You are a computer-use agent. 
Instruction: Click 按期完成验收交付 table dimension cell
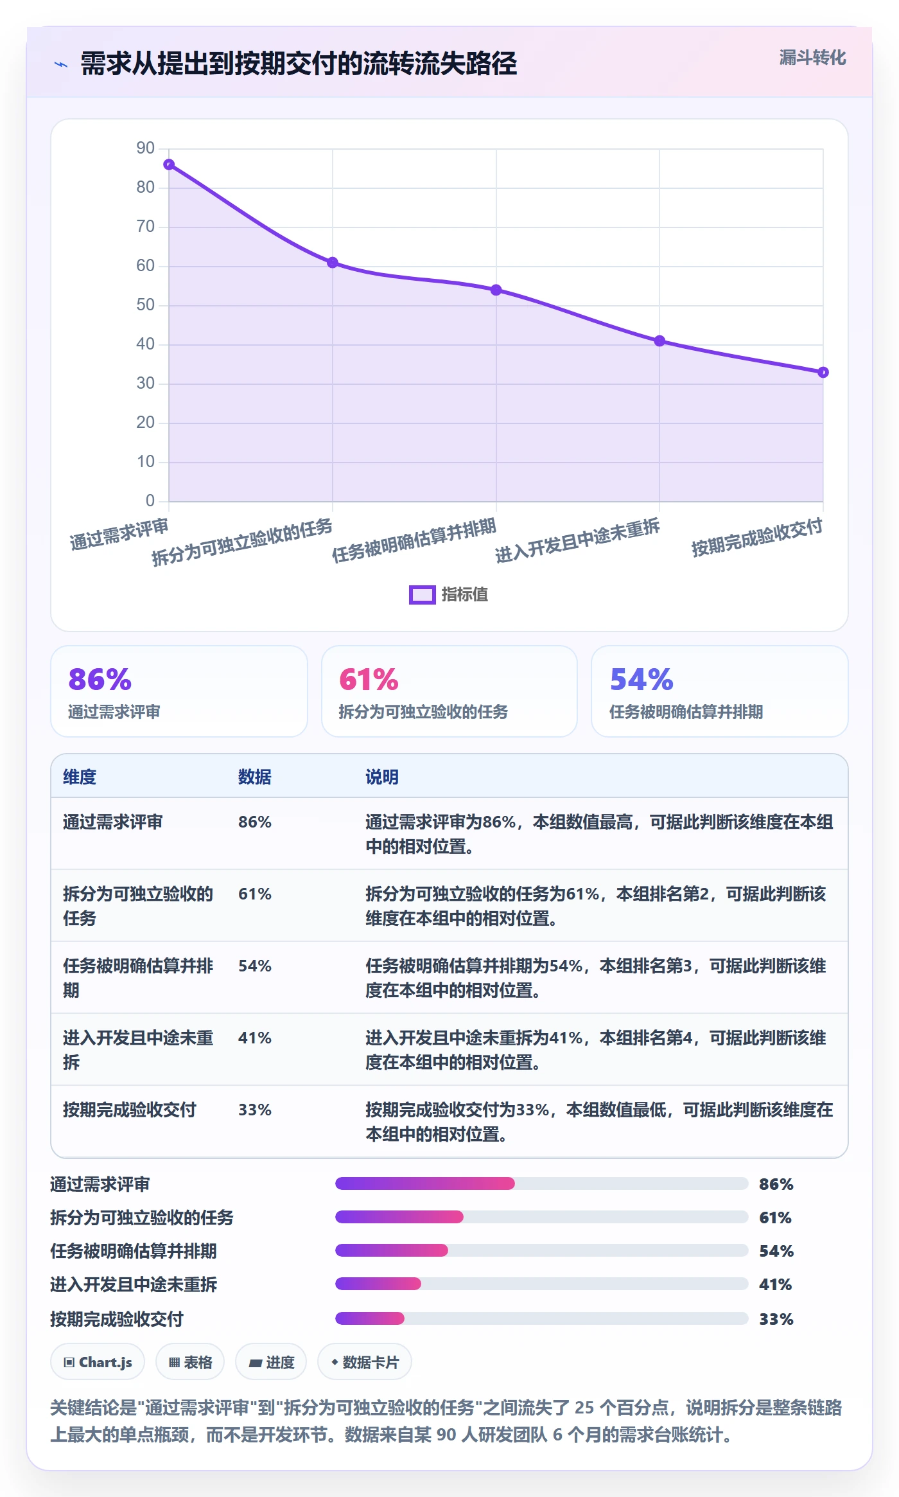(130, 1110)
